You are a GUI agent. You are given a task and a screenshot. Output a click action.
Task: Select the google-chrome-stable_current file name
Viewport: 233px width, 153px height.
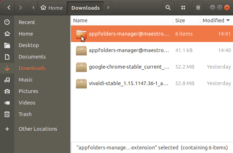pos(129,67)
